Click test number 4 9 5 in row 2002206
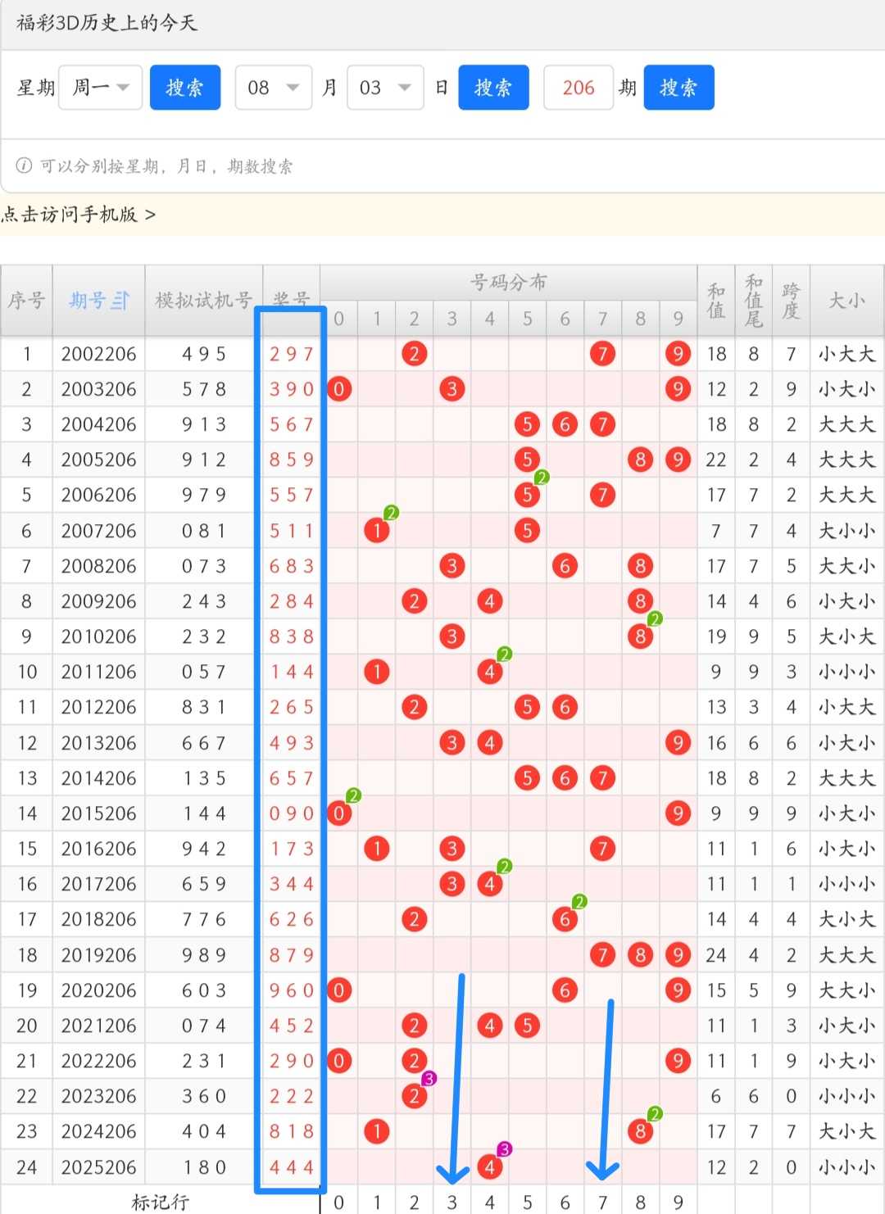 [x=204, y=354]
